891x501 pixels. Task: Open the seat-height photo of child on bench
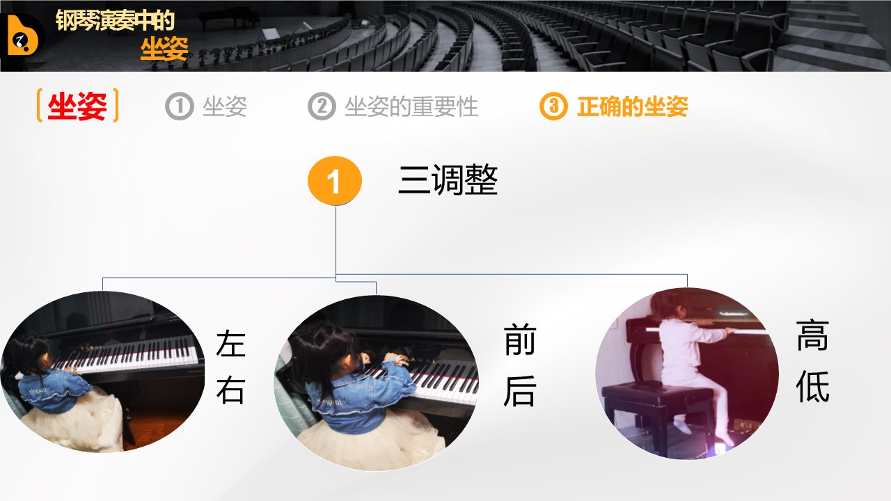point(687,374)
